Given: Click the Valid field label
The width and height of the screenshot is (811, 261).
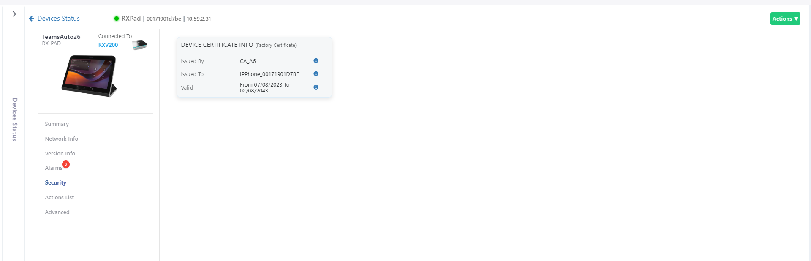Looking at the screenshot, I should click(x=187, y=88).
